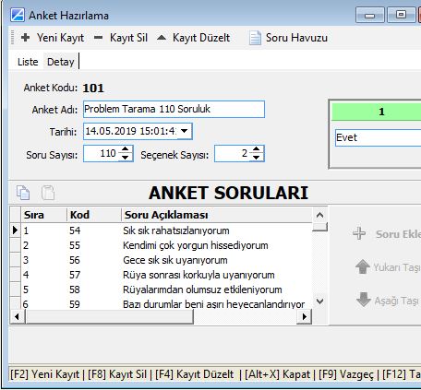
Task: Decrease Seçenek Sayısı with the down arrow
Action: 257,157
